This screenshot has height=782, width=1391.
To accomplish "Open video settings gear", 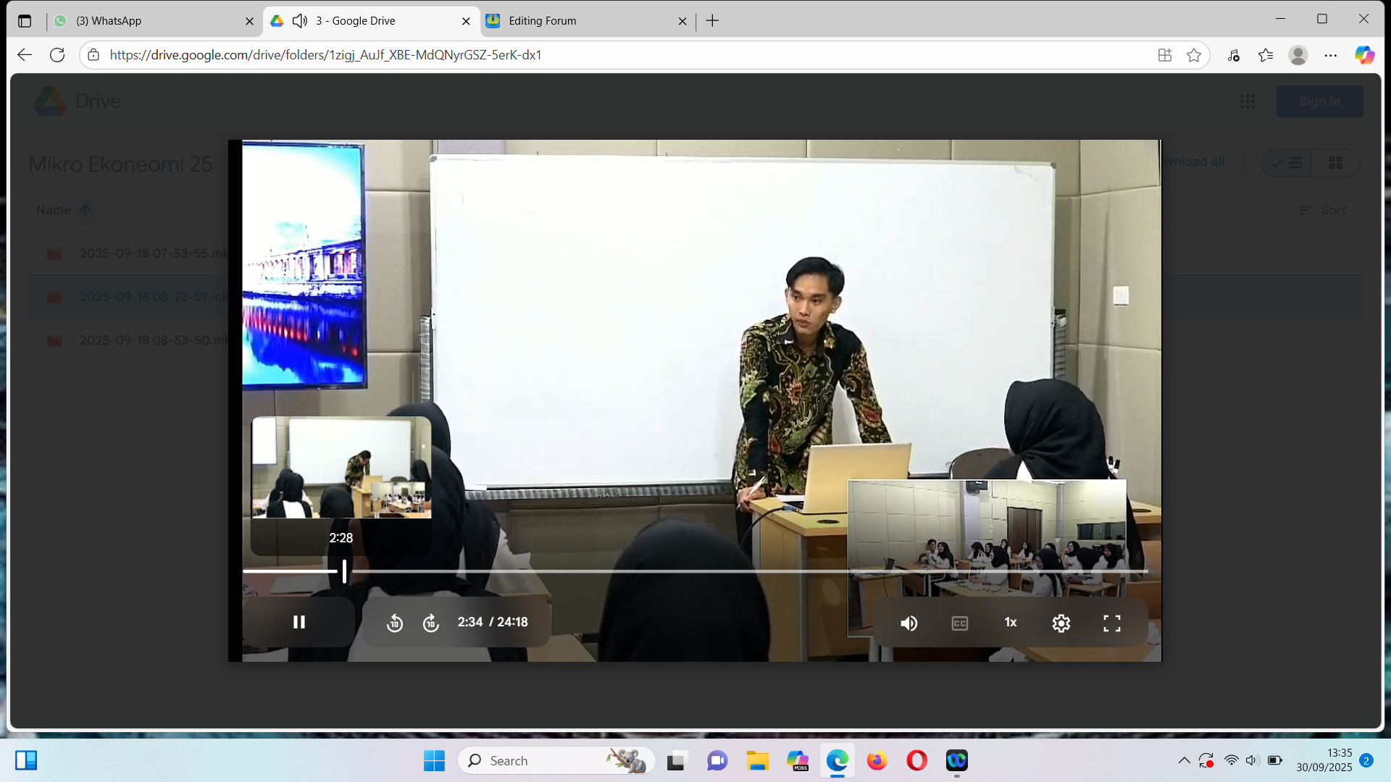I will pos(1061,623).
